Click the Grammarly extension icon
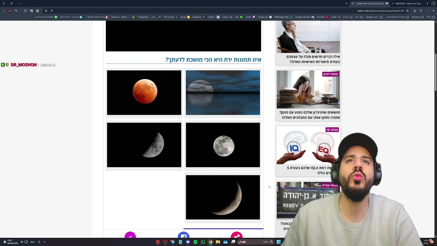 [x=38, y=11]
